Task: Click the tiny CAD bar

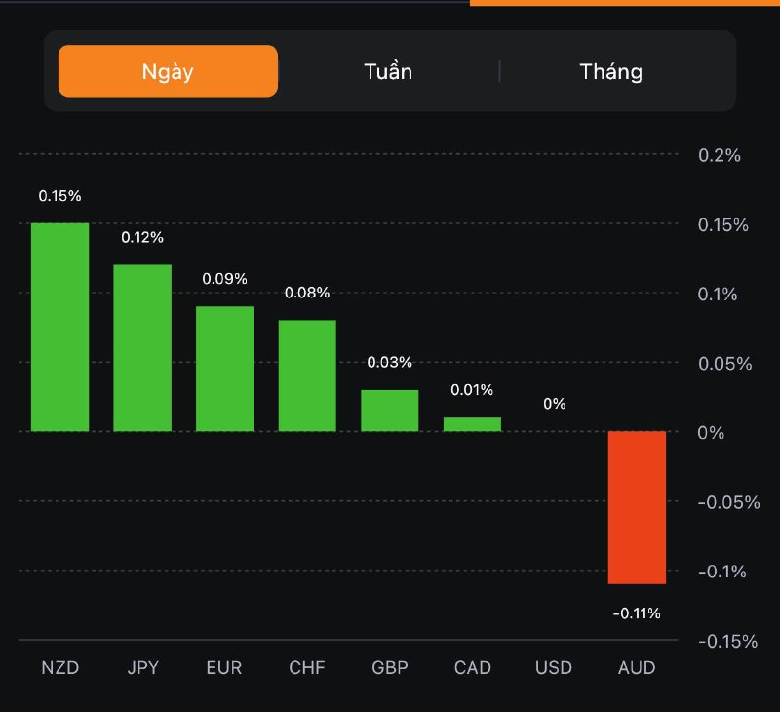Action: [472, 424]
